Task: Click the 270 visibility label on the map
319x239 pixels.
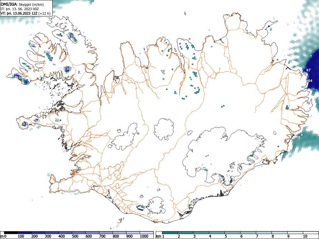Action: point(71,36)
